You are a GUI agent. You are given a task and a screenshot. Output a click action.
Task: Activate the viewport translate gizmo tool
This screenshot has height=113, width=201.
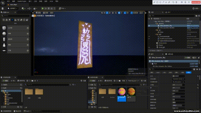(x=104, y=13)
